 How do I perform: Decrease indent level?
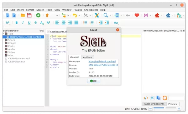coord(101,22)
